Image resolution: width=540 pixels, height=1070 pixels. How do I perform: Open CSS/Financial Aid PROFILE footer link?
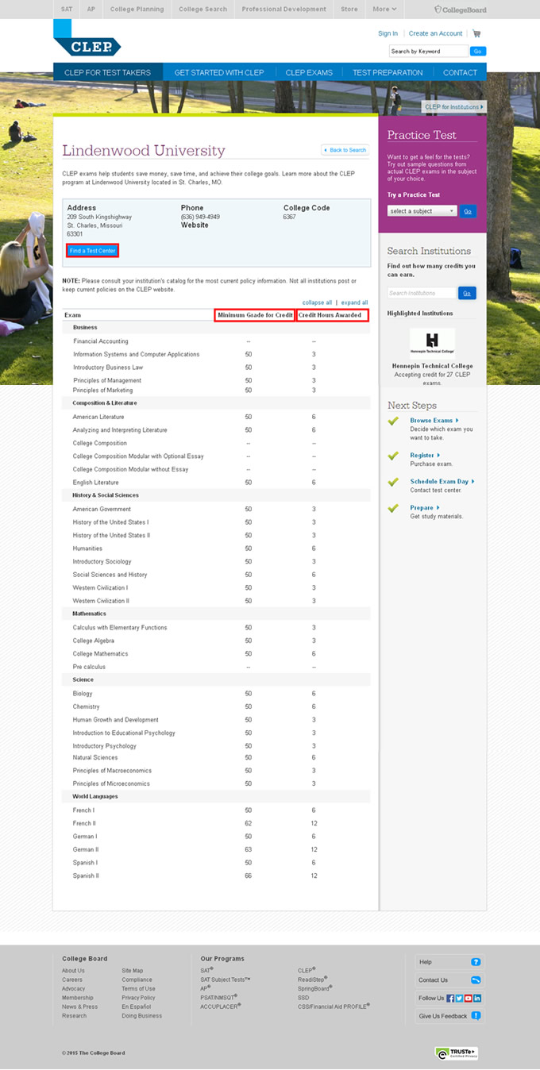coord(334,1006)
